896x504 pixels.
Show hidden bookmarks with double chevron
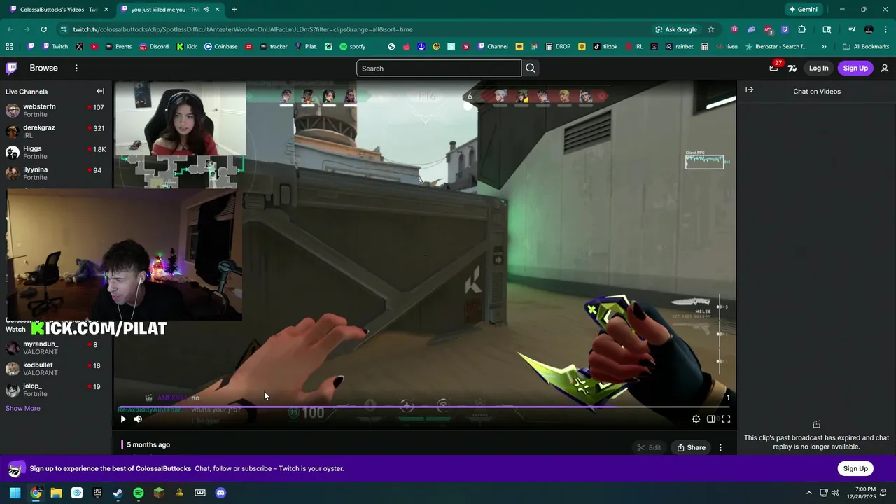click(824, 47)
